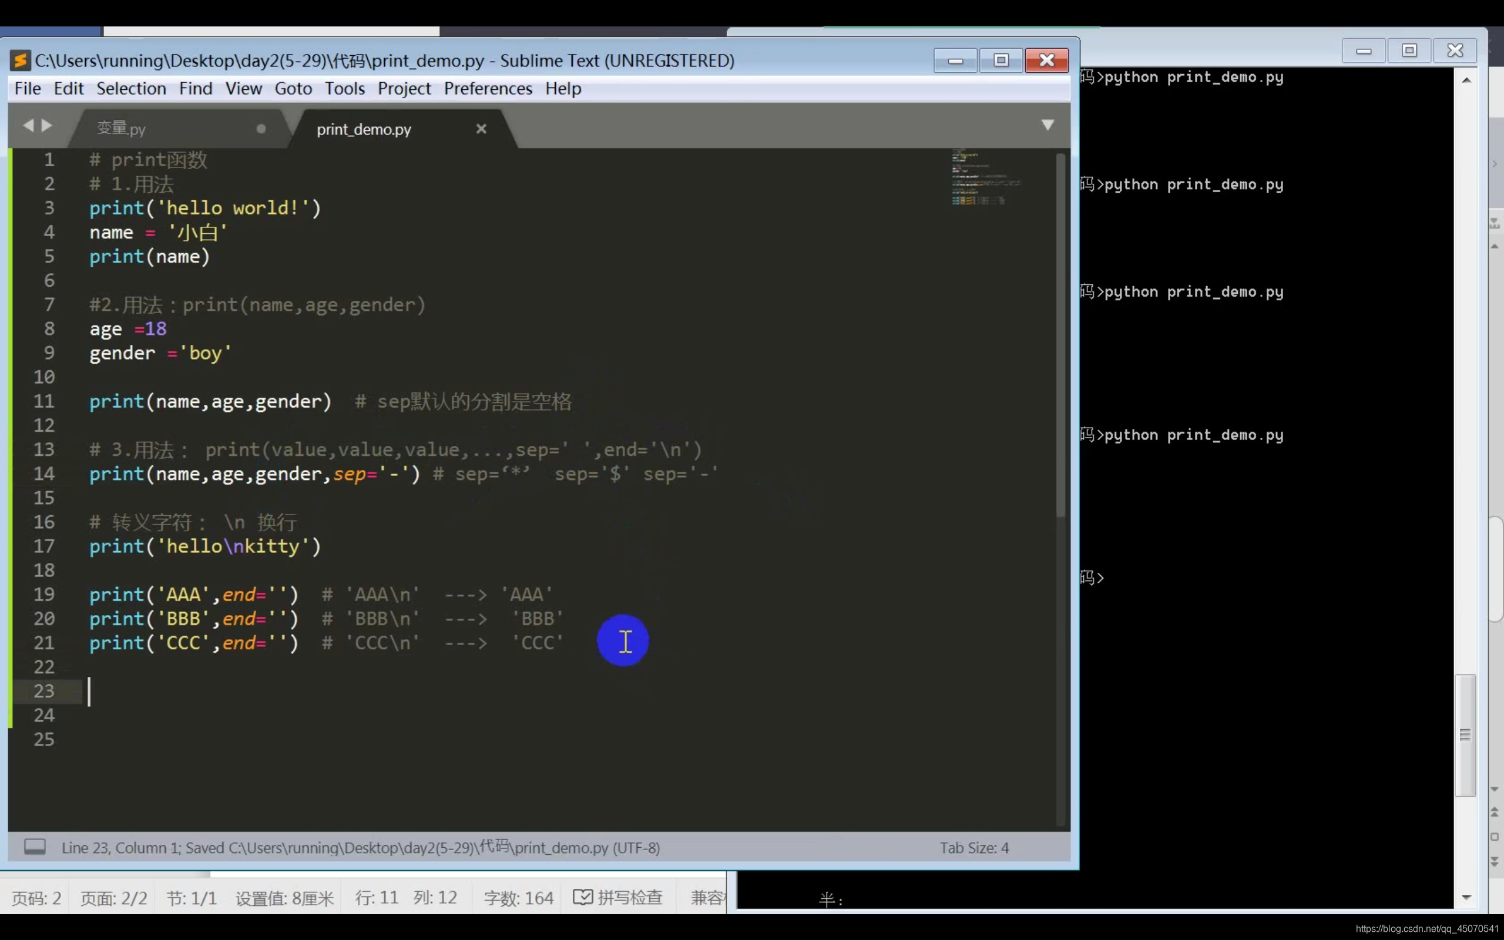Viewport: 1504px width, 940px height.
Task: Click line number 11 in the gutter
Action: pyautogui.click(x=44, y=401)
